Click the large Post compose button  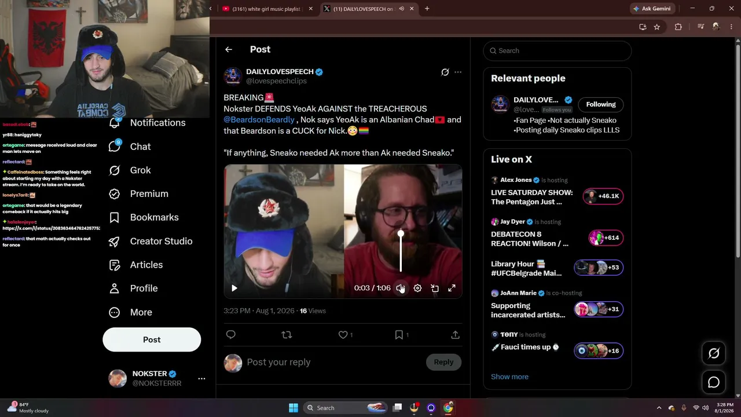pyautogui.click(x=152, y=340)
